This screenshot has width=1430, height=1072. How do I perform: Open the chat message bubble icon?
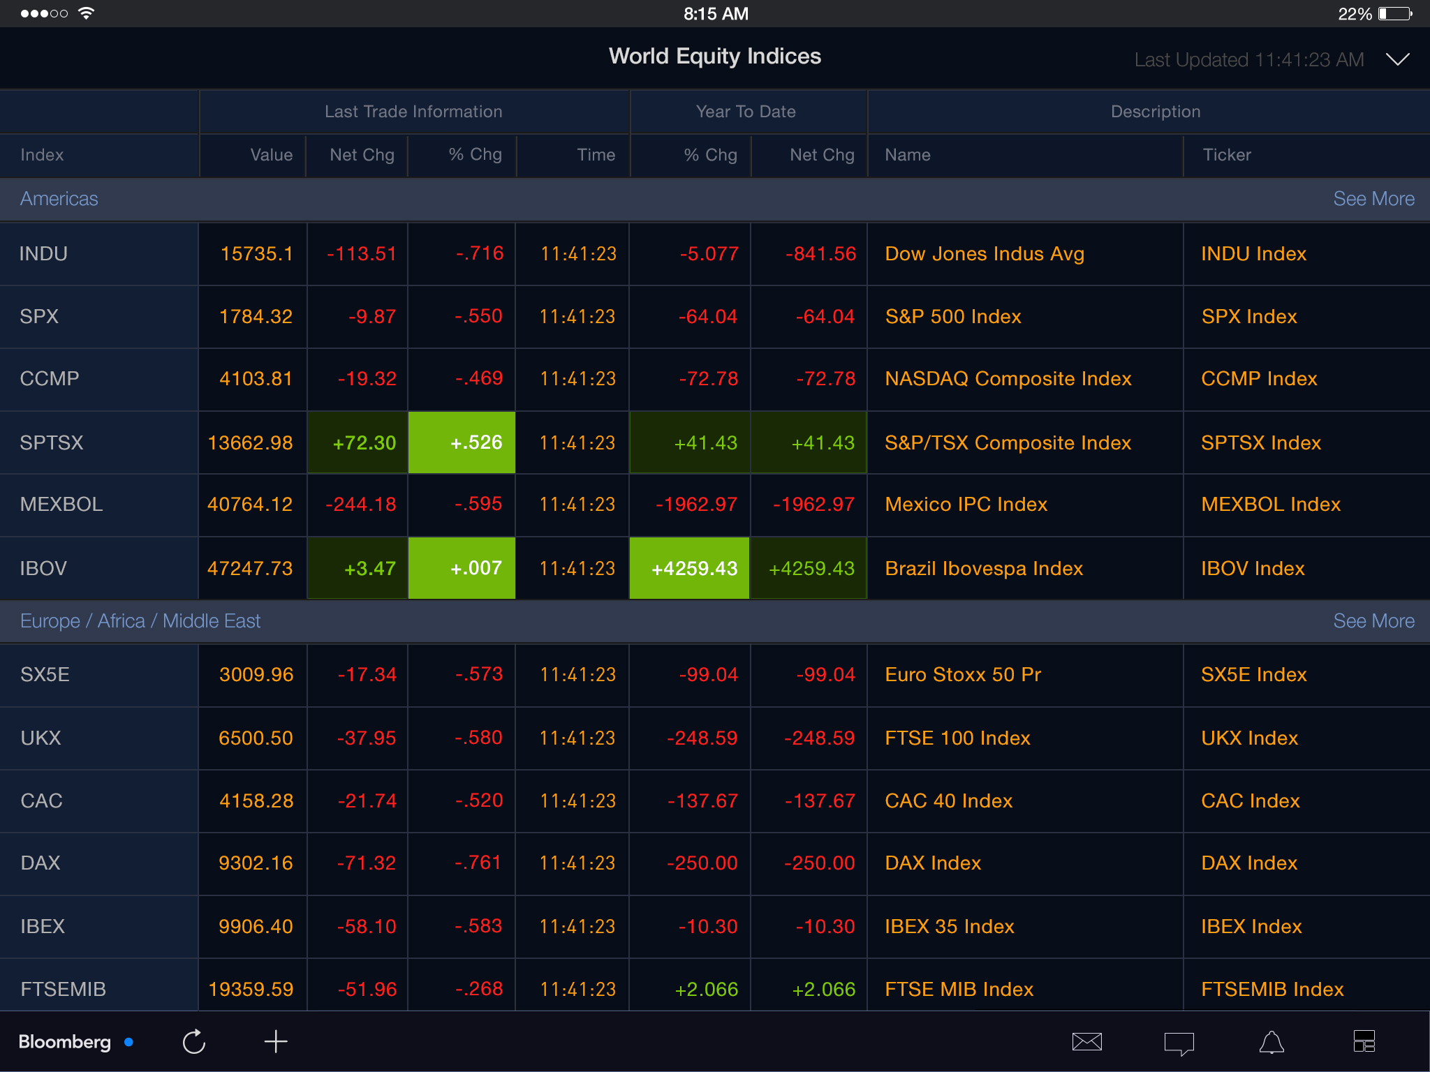[1179, 1043]
